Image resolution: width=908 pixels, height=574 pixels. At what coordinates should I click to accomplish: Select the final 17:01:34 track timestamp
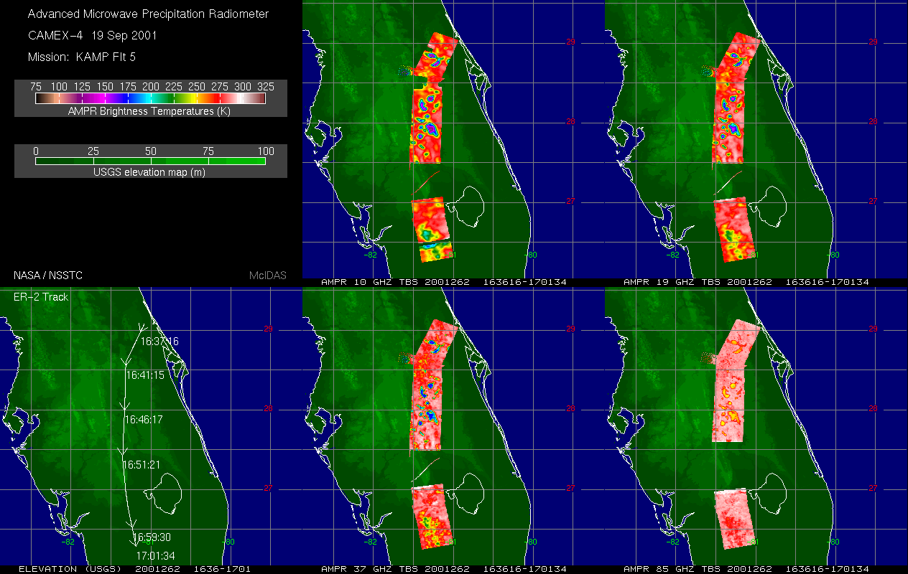click(155, 555)
